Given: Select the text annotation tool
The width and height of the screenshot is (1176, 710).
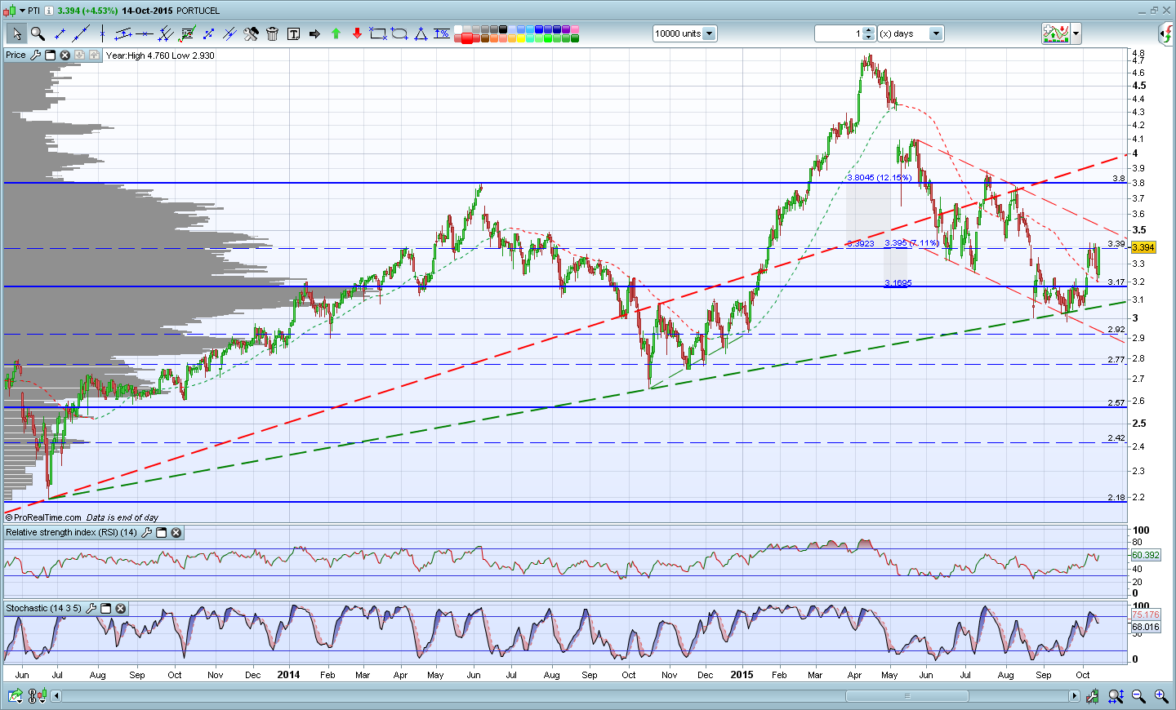Looking at the screenshot, I should coord(293,33).
